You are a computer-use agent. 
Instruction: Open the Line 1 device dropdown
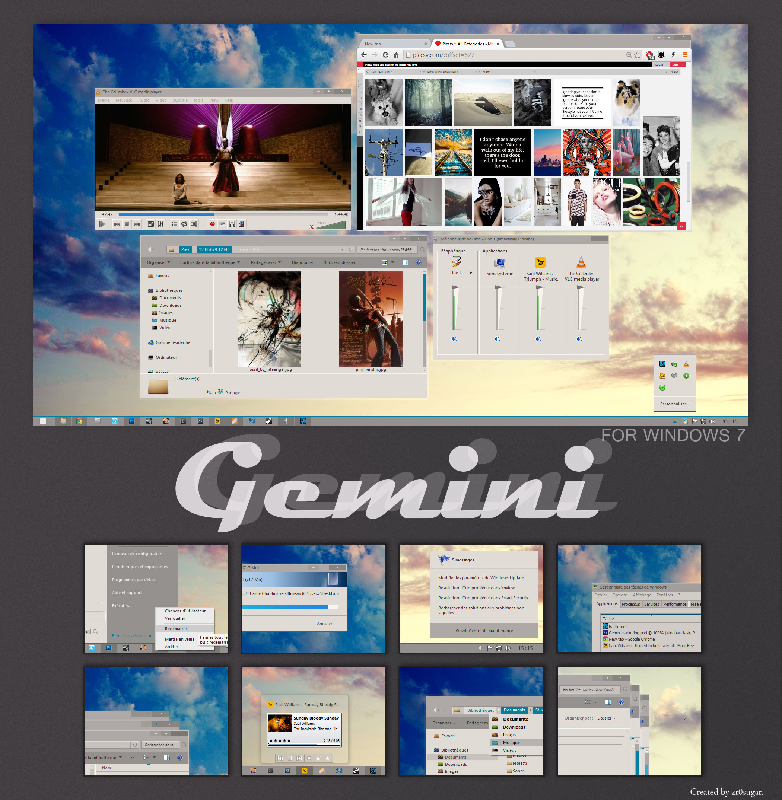pos(471,273)
